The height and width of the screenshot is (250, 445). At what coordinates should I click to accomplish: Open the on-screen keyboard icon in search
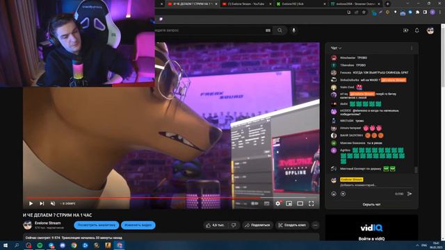pyautogui.click(x=268, y=31)
